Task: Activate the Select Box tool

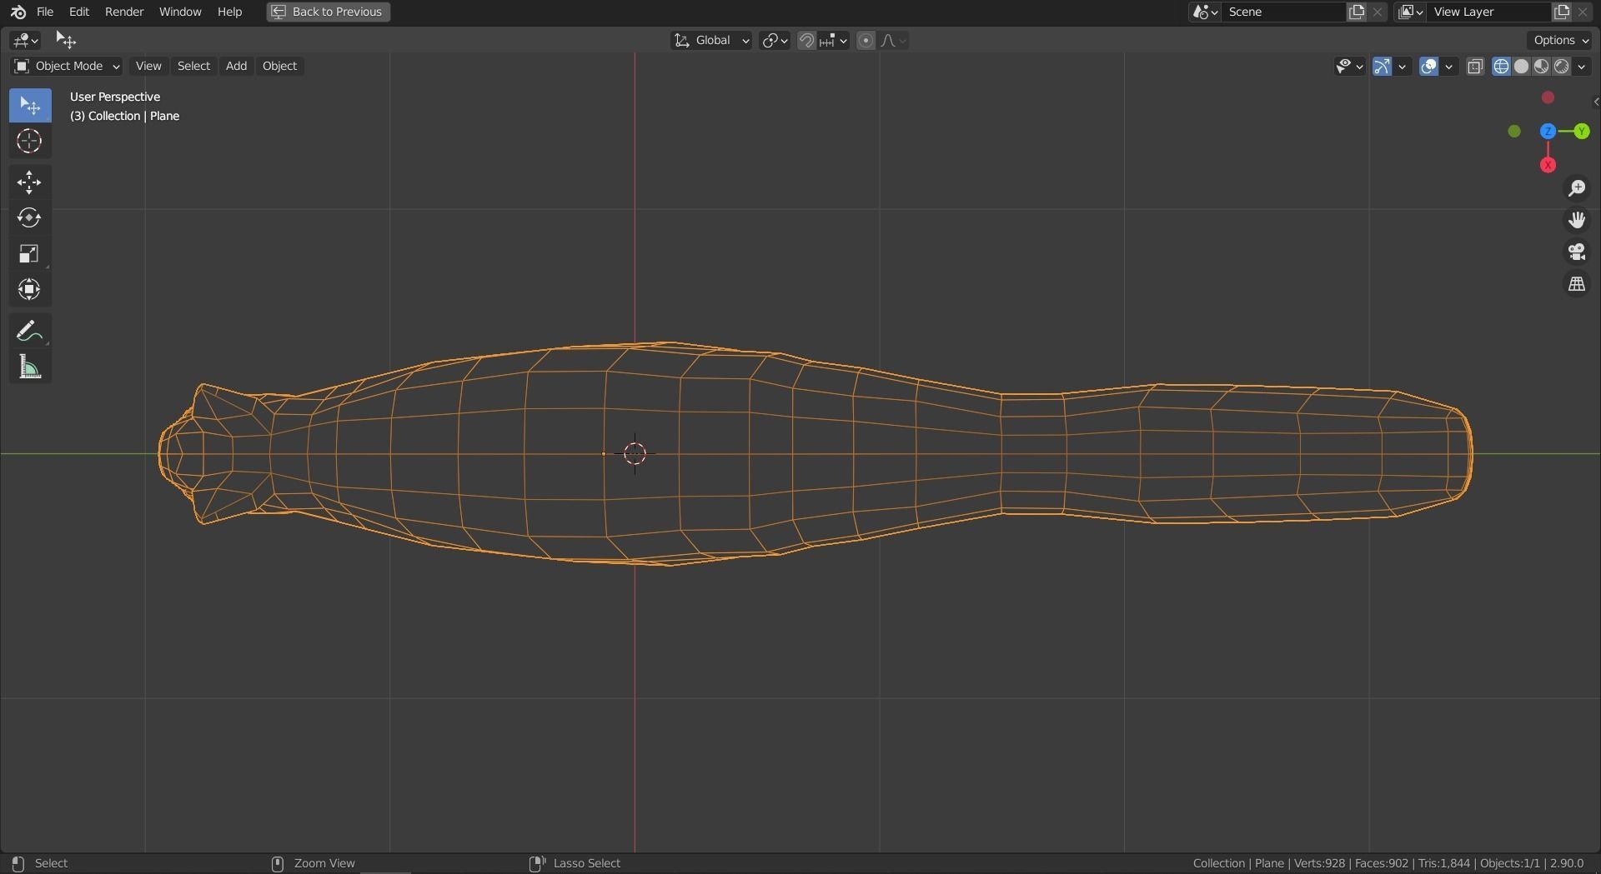Action: (x=30, y=106)
